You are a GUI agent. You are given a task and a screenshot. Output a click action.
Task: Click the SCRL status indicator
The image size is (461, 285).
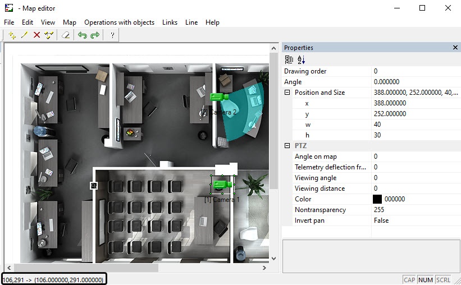[x=443, y=280]
